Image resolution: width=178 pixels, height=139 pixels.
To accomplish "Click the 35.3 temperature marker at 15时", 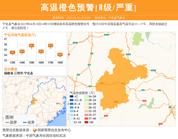I will (x=31, y=45).
